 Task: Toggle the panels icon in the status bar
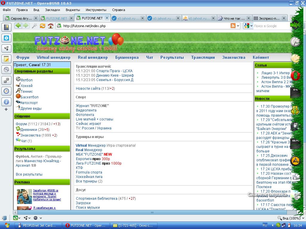tap(4, 218)
